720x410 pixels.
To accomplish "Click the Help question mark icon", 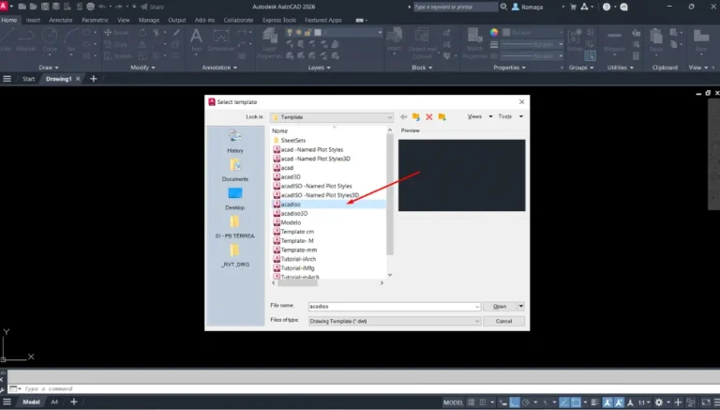I will (607, 7).
